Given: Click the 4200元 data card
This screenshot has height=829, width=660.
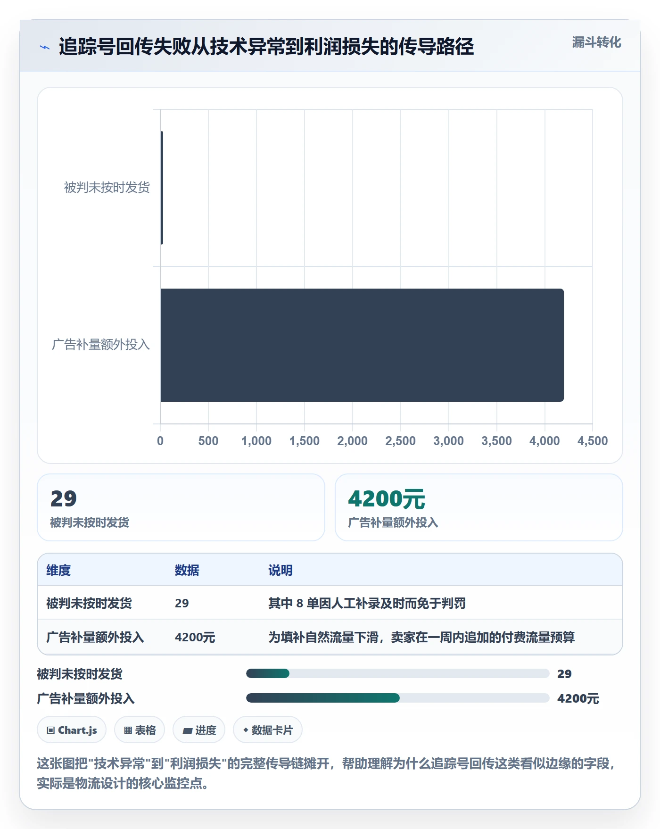Looking at the screenshot, I should click(479, 507).
